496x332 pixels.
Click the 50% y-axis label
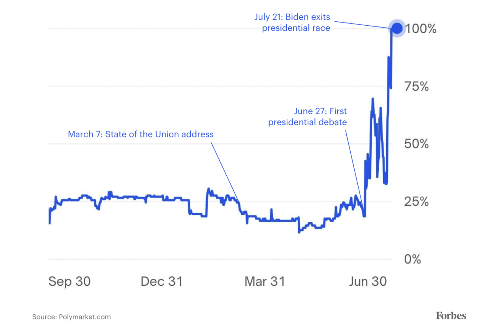pos(416,144)
